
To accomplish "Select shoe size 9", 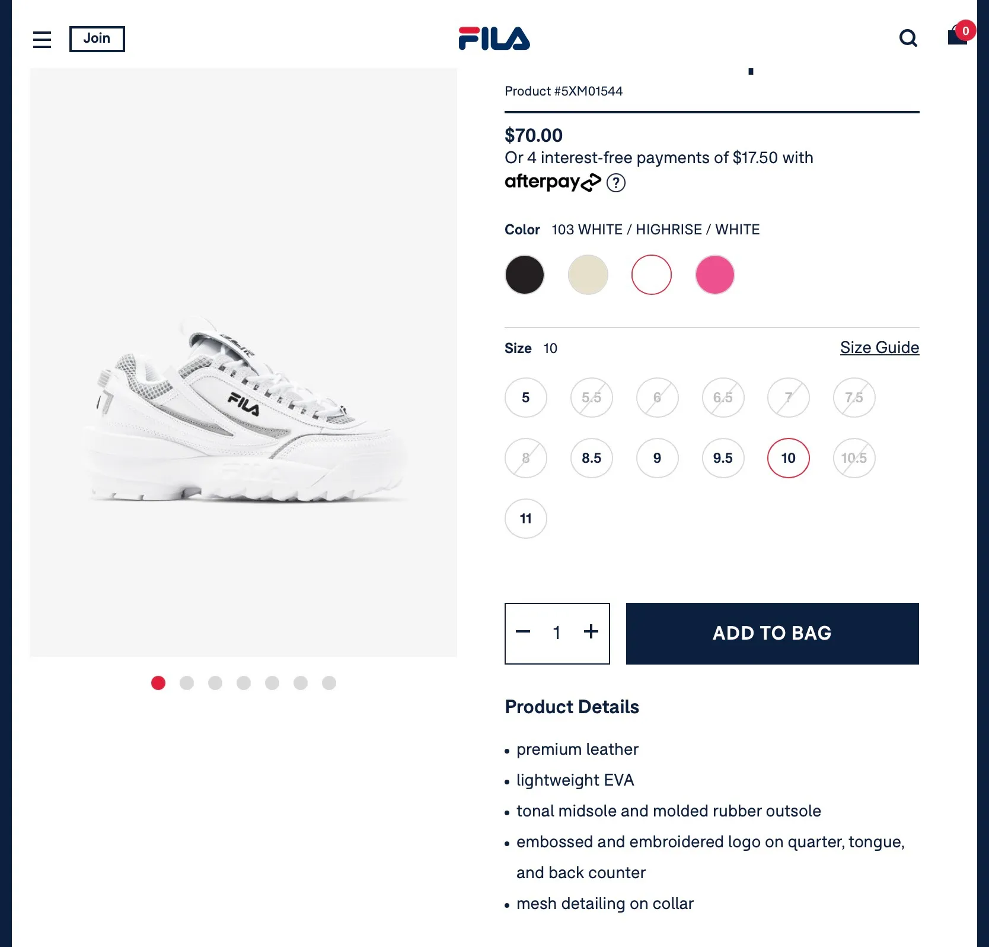I will click(x=657, y=458).
